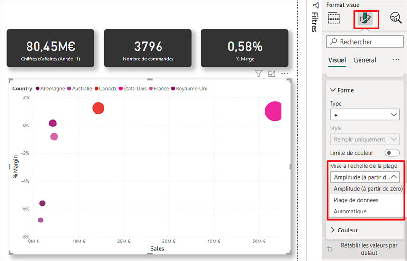
Task: Click the Royaume-Uni legend marker
Action: (173, 88)
